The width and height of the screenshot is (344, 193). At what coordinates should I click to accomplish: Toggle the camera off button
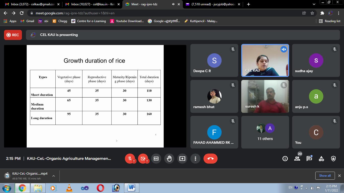pos(143,159)
